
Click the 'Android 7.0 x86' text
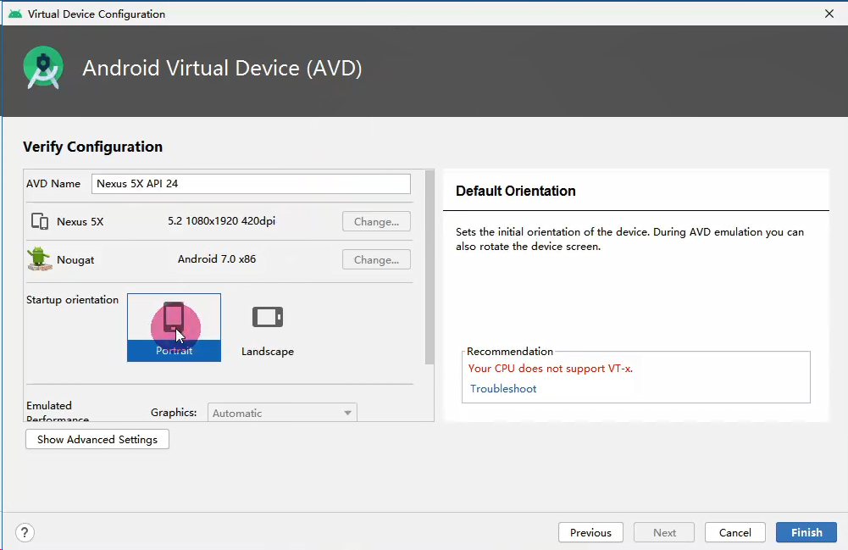click(x=217, y=259)
